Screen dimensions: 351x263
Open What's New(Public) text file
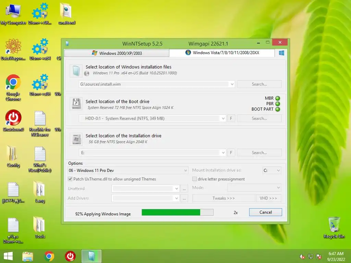[40, 159]
